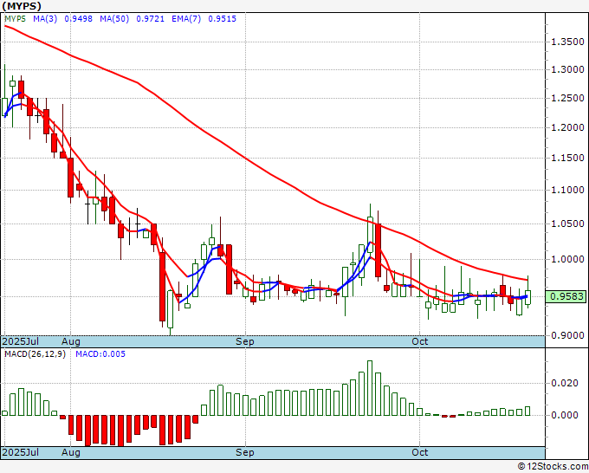Image resolution: width=589 pixels, height=473 pixels.
Task: Click the 2025Jul label on MACD axis
Action: click(21, 452)
